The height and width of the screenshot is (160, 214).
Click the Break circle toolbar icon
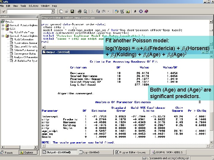141,12
